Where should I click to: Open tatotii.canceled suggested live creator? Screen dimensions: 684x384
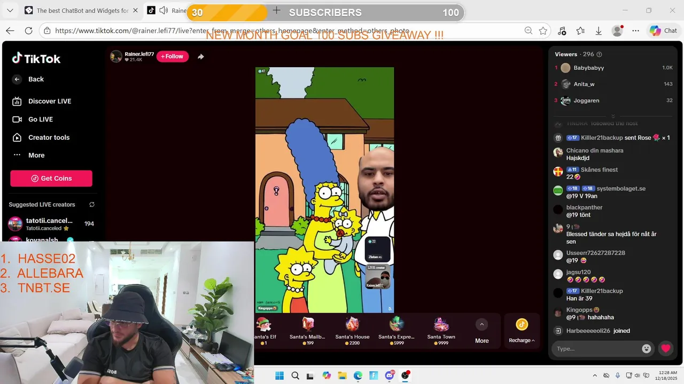51,223
